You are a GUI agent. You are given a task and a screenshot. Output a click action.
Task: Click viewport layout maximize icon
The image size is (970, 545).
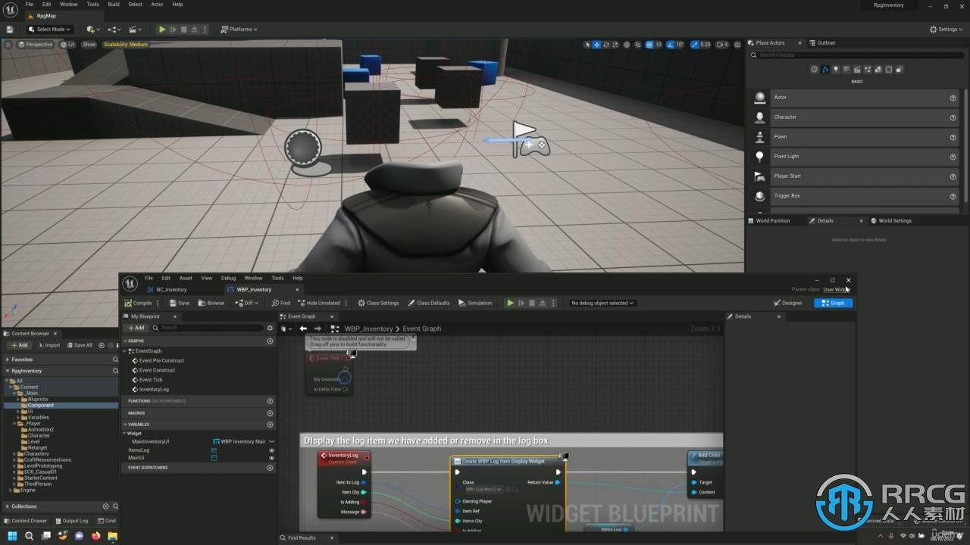click(737, 45)
